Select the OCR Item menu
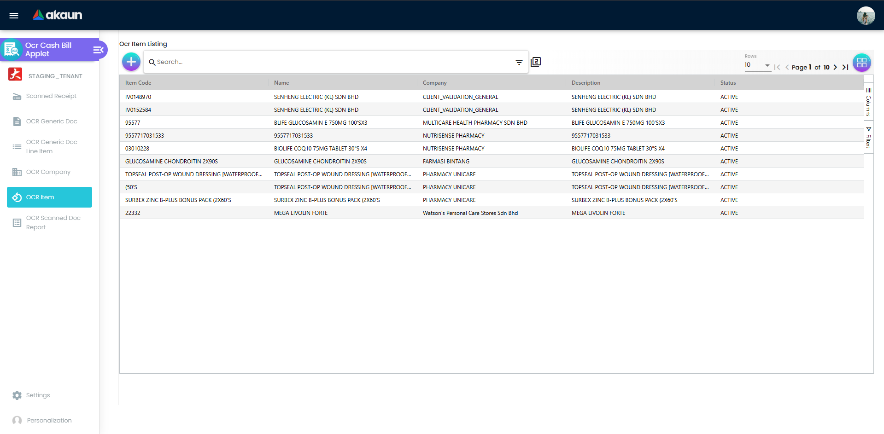Image resolution: width=884 pixels, height=434 pixels. (50, 197)
